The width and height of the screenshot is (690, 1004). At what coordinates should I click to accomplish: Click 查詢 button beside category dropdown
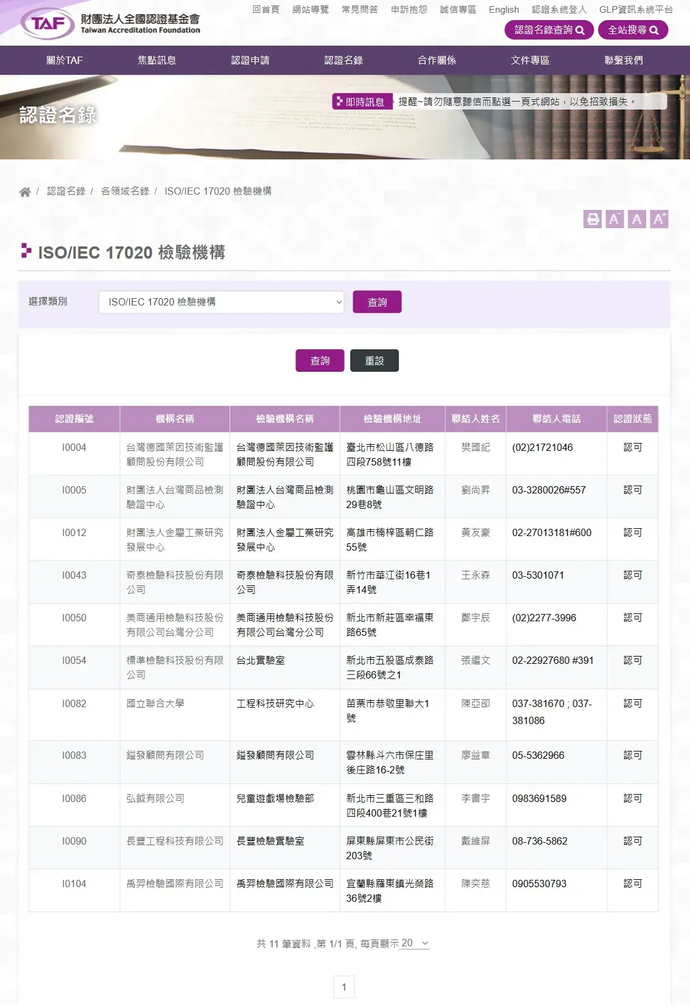(377, 302)
